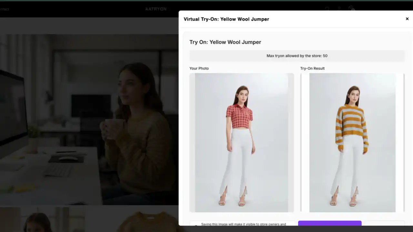This screenshot has height=232, width=413.
Task: Open the search icon in the top navbar
Action: pyautogui.click(x=327, y=9)
